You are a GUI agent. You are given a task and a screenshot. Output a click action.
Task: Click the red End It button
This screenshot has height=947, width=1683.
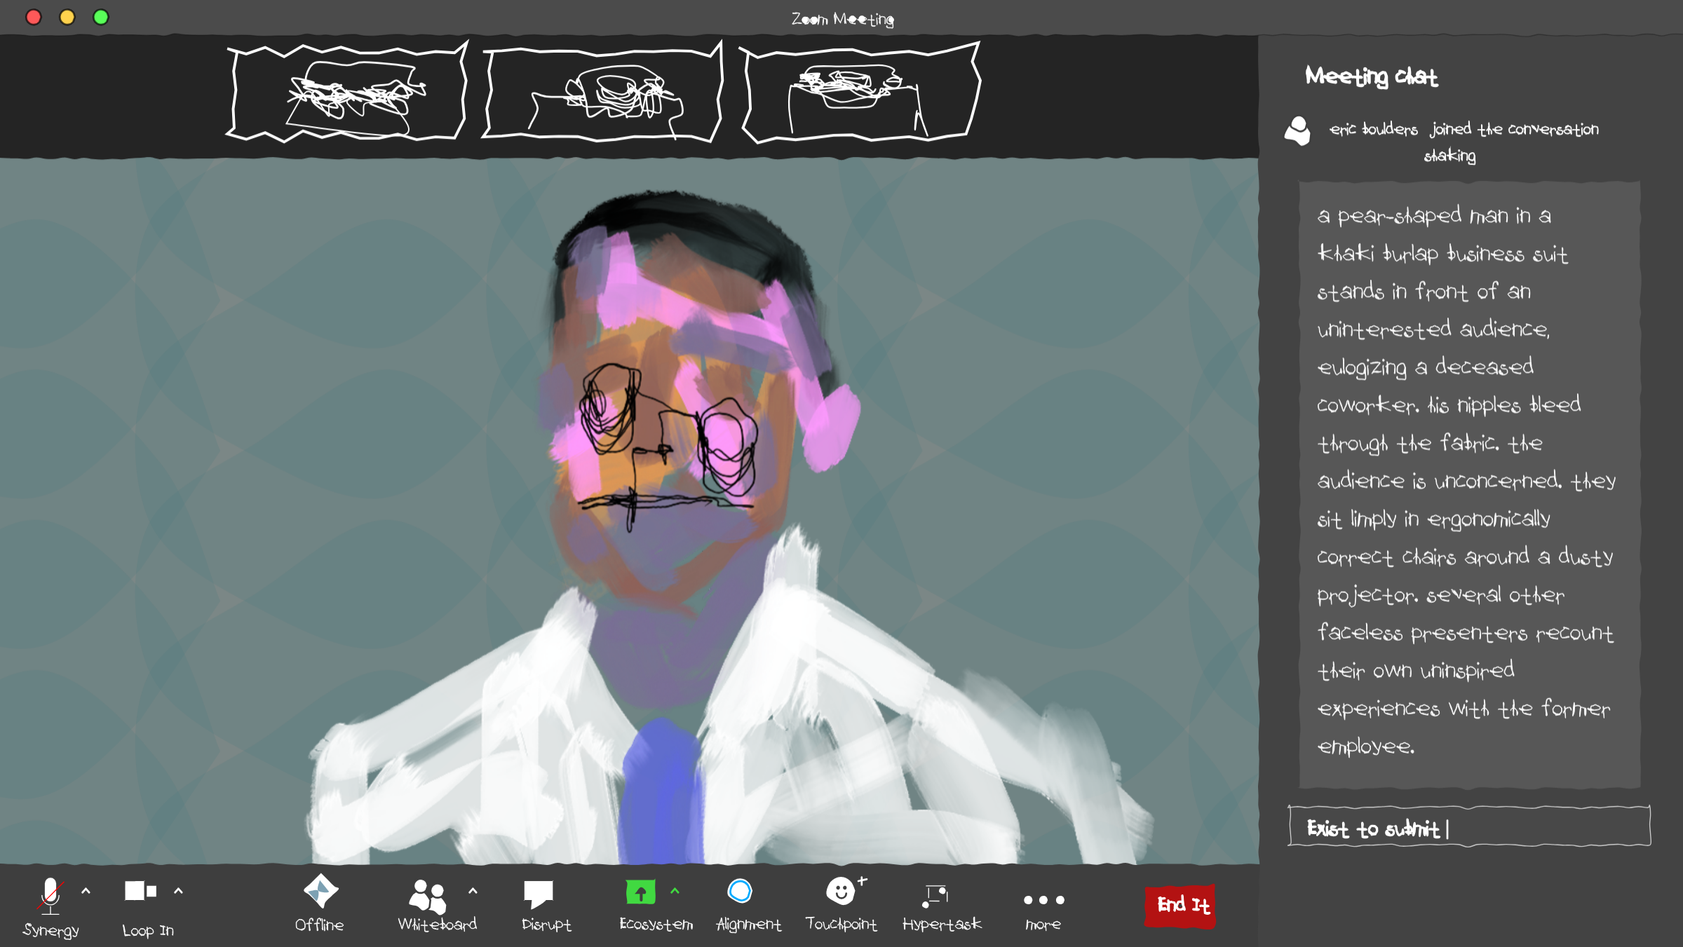pyautogui.click(x=1182, y=906)
